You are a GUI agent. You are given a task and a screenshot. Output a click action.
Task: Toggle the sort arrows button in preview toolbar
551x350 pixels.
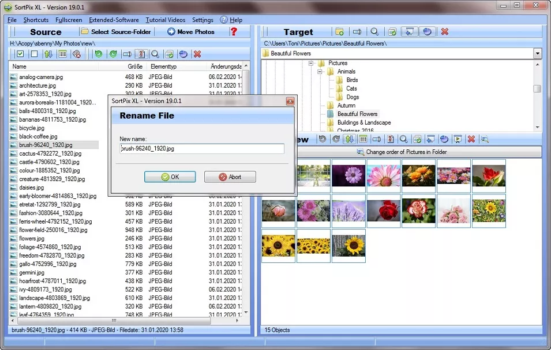tap(349, 139)
